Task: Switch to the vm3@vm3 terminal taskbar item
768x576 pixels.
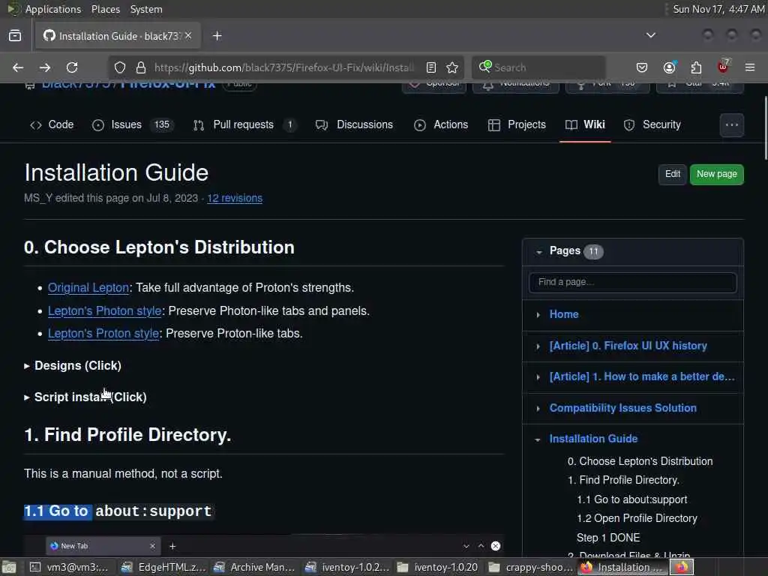Action: 68,567
